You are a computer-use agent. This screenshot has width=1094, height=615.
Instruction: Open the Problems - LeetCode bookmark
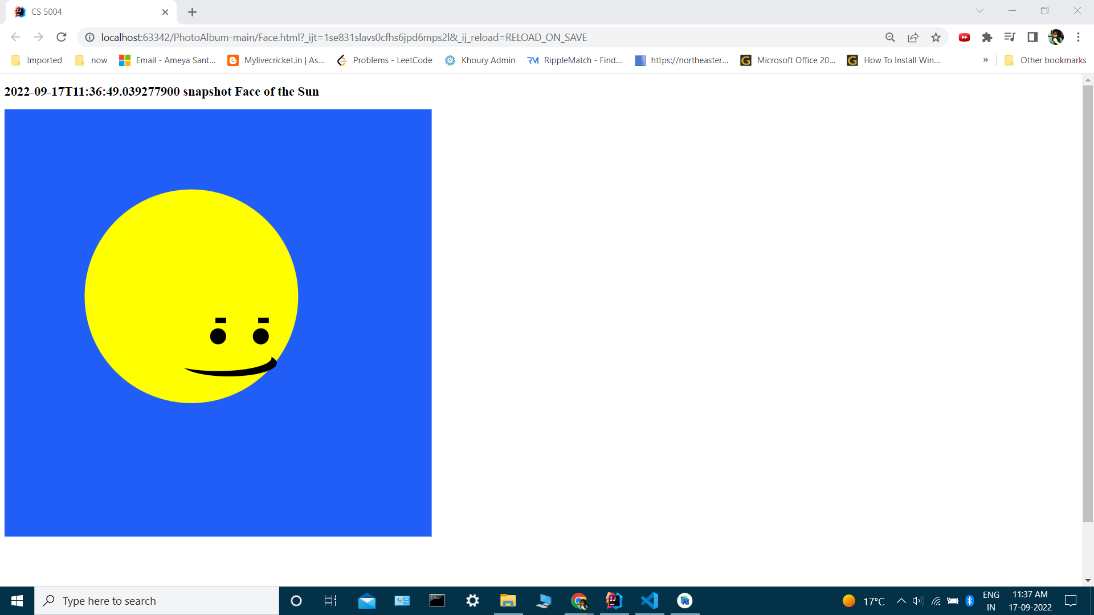(385, 60)
